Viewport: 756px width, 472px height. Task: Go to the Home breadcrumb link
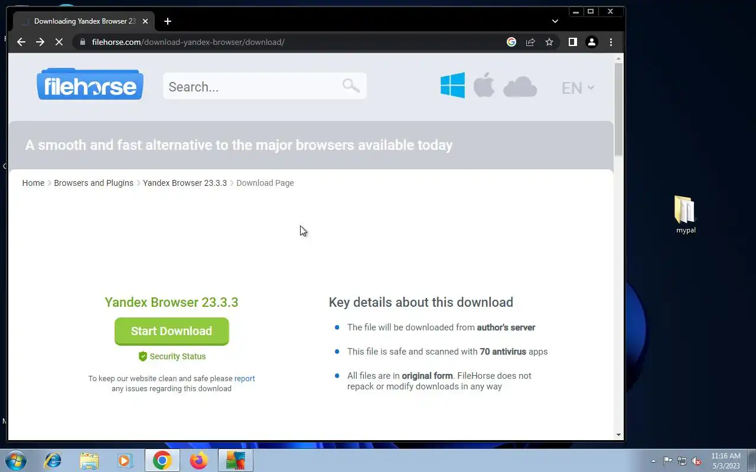pos(33,183)
